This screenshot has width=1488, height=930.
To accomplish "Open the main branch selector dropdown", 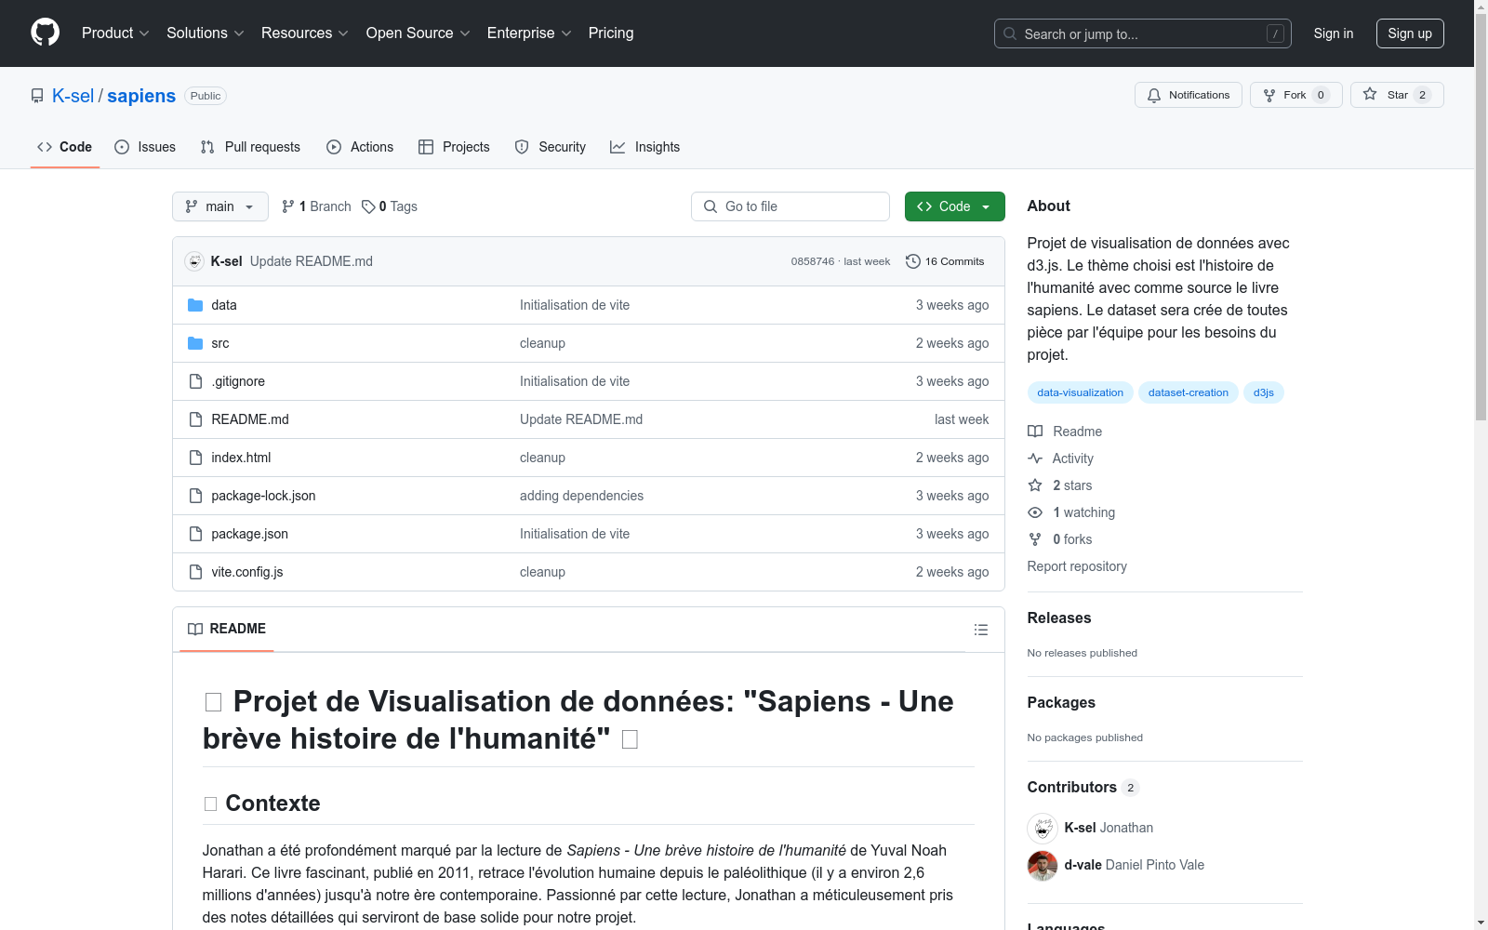I will [x=220, y=206].
